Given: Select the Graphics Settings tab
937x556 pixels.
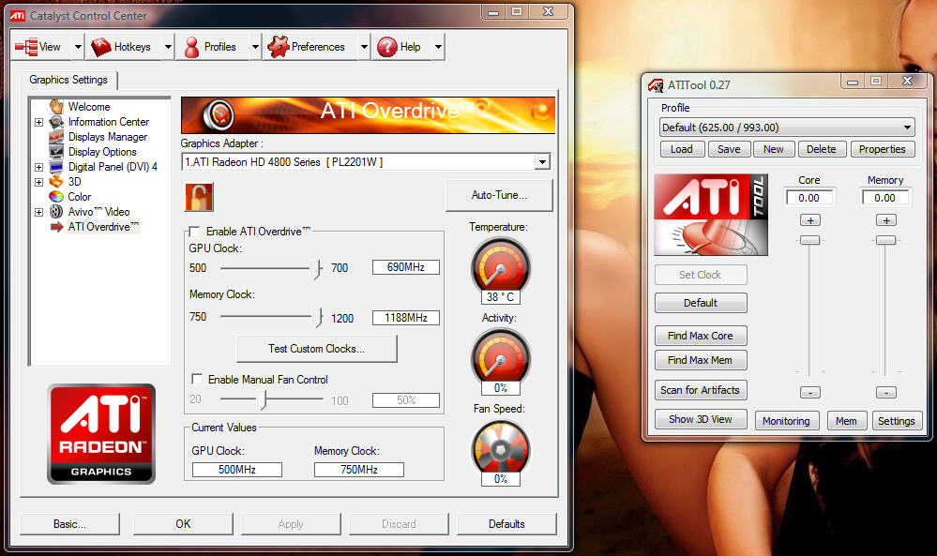Looking at the screenshot, I should pyautogui.click(x=68, y=80).
